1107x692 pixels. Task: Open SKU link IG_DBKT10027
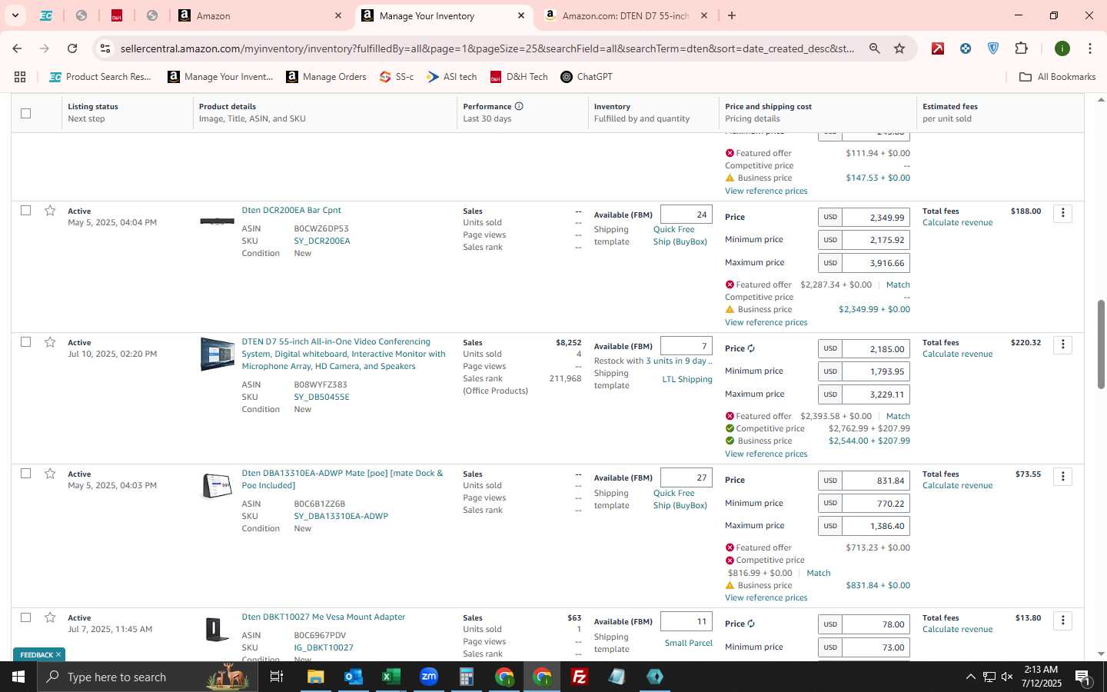coord(324,647)
